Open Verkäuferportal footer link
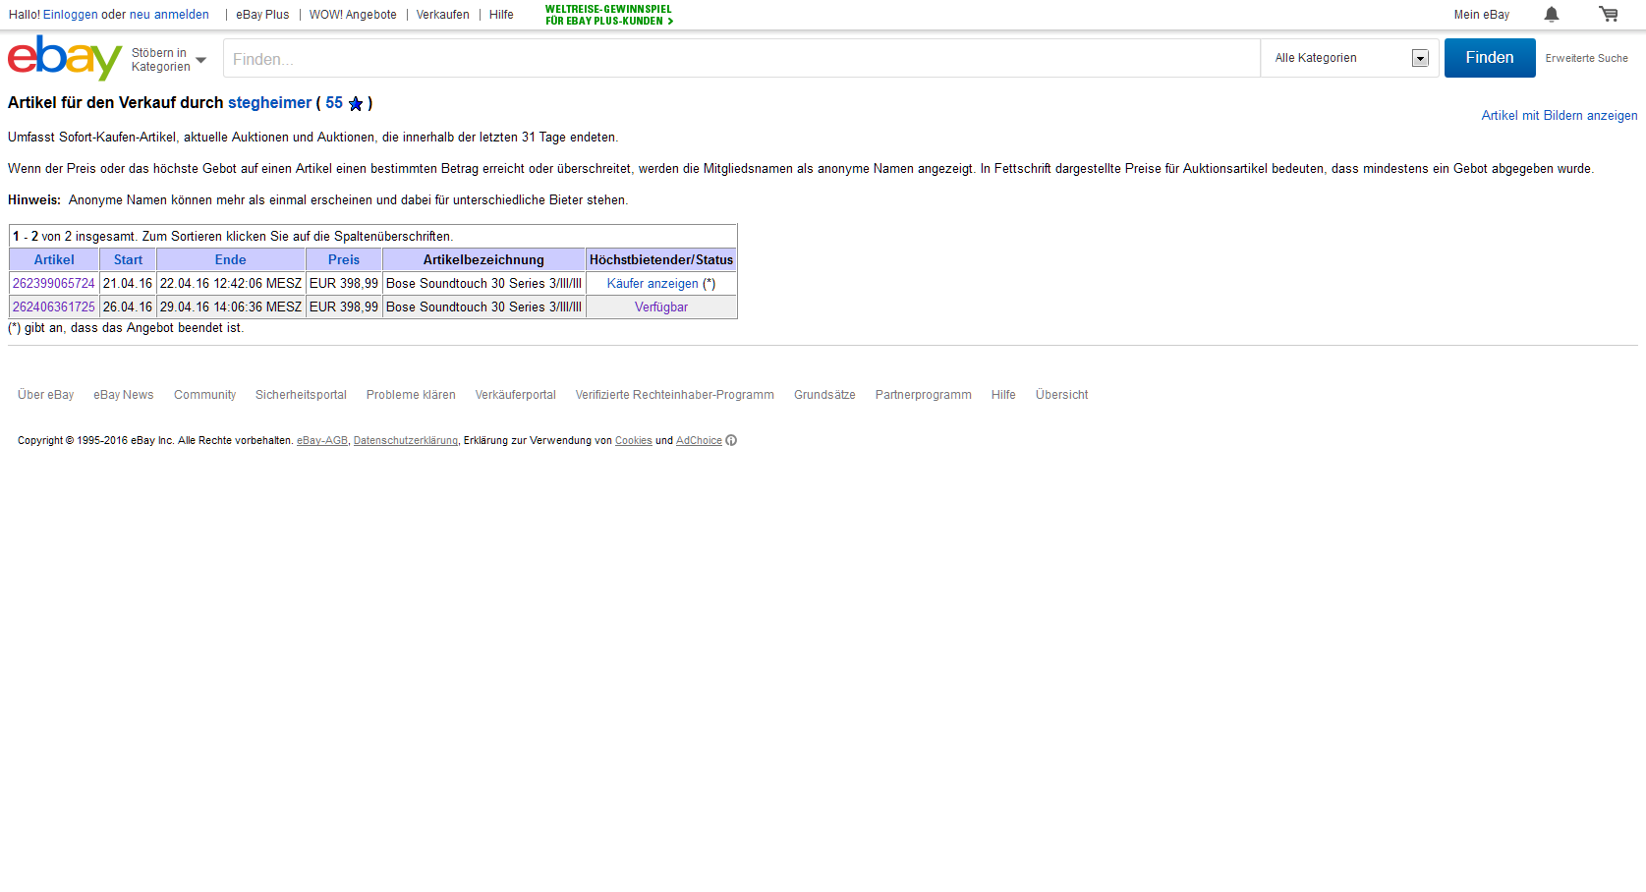The height and width of the screenshot is (892, 1646). pos(516,395)
